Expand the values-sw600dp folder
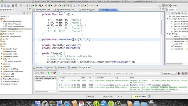Screen dimensions: 188x106 (2, 69)
